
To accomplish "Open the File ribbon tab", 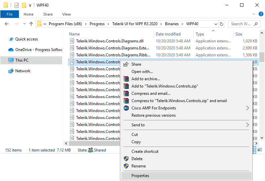I will pos(9,14).
